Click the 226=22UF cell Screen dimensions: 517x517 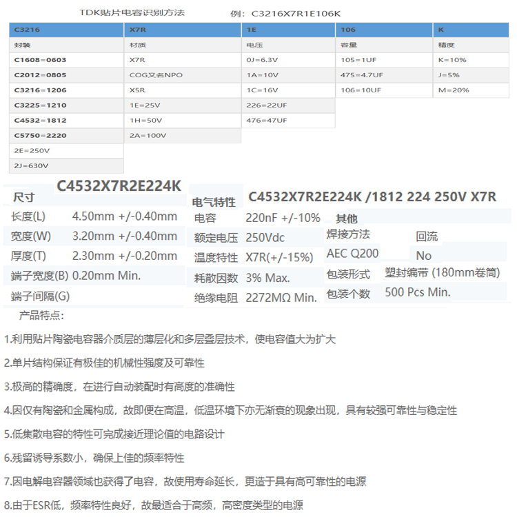pyautogui.click(x=289, y=105)
